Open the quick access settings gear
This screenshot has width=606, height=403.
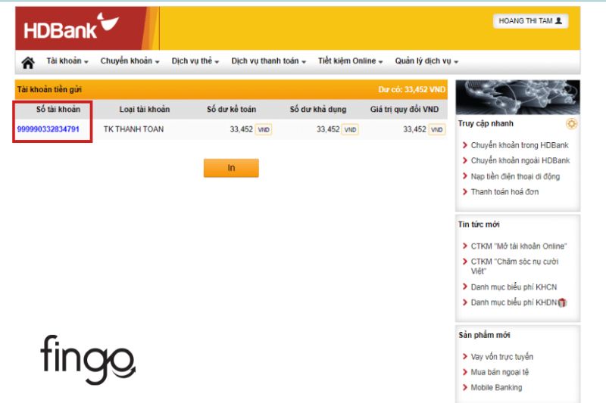[x=571, y=124]
